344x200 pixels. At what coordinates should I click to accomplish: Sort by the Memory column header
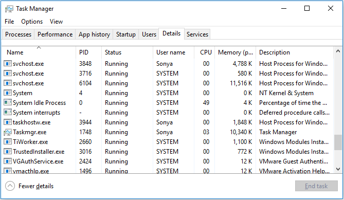(x=235, y=52)
